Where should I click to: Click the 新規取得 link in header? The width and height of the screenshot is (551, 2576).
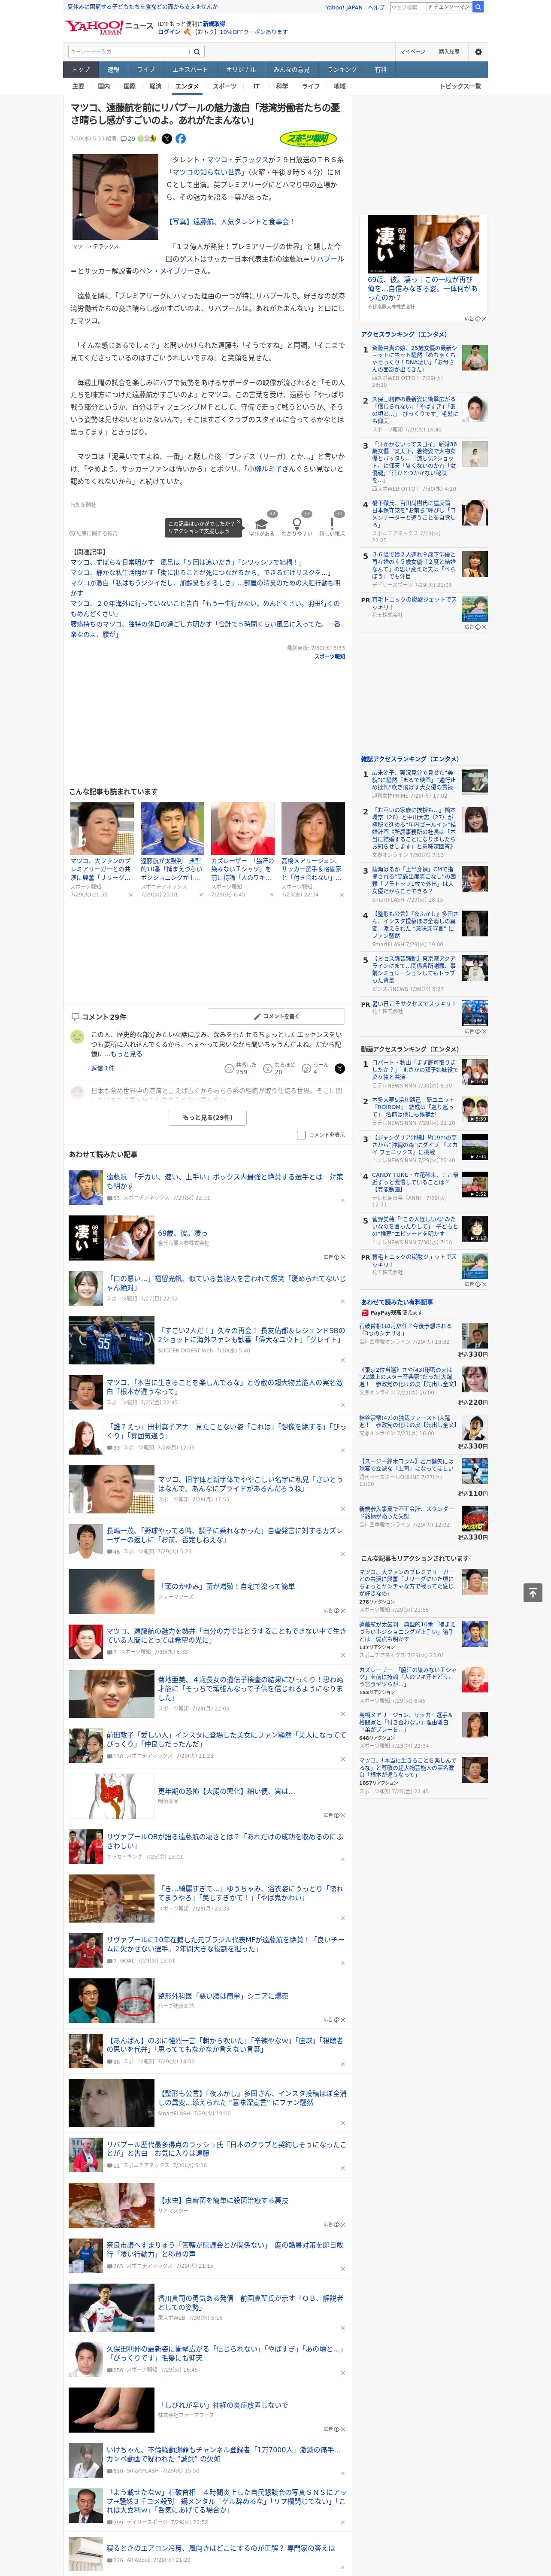pos(214,23)
